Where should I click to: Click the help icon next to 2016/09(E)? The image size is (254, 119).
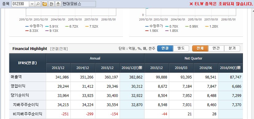coord(239,68)
